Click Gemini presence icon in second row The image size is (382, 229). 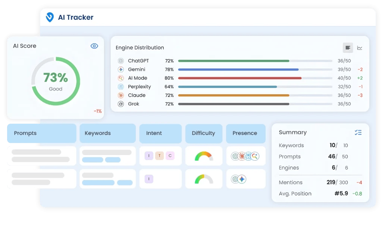point(242,179)
